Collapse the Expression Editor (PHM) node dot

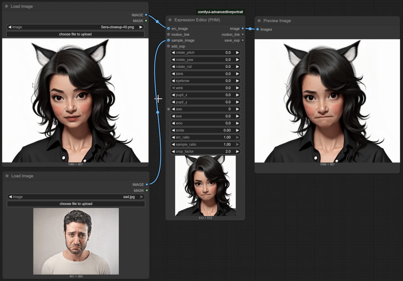point(170,20)
